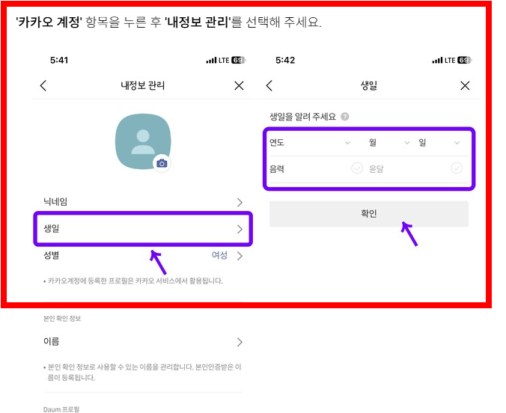
Task: Go back from the 생일 screen
Action: (269, 85)
